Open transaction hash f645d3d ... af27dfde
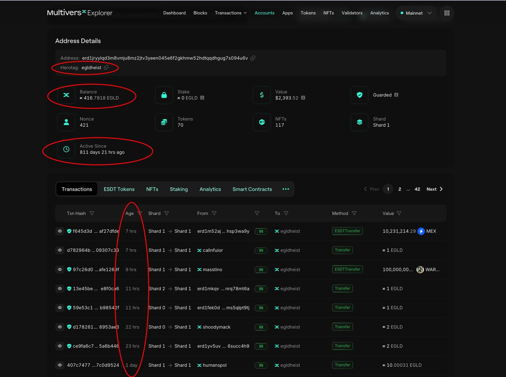This screenshot has width=506, height=377. pos(96,231)
